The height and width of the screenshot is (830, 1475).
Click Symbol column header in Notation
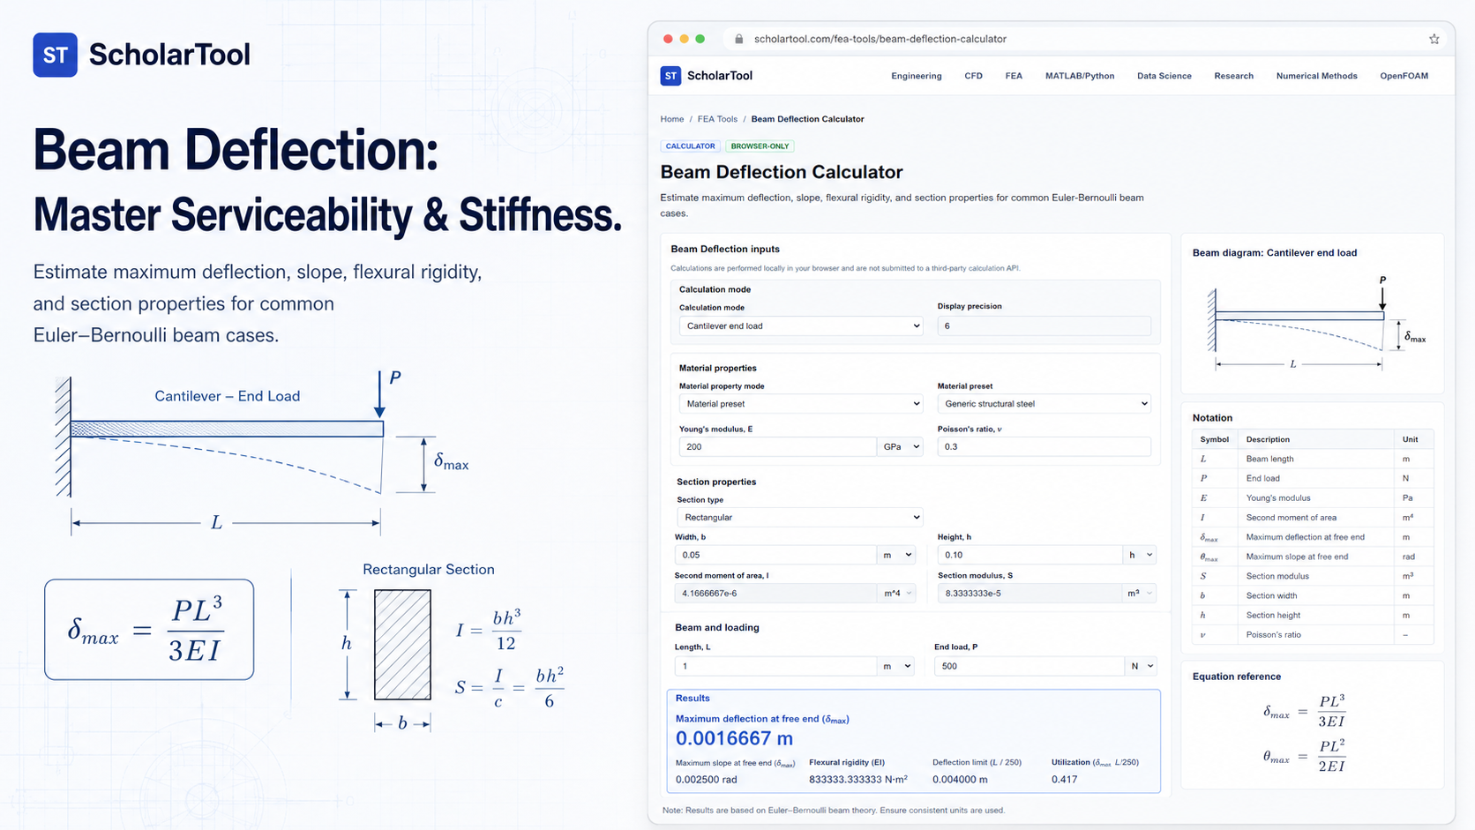point(1214,439)
